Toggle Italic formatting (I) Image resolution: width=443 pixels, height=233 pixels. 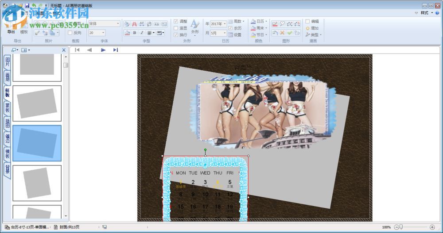[142, 33]
